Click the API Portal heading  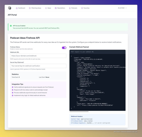(12, 15)
